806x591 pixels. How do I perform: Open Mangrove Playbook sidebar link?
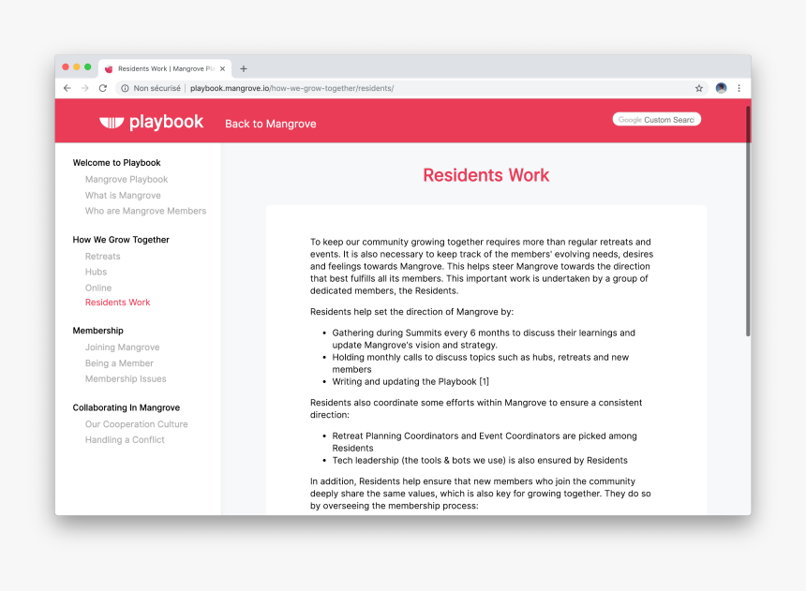[x=127, y=179]
